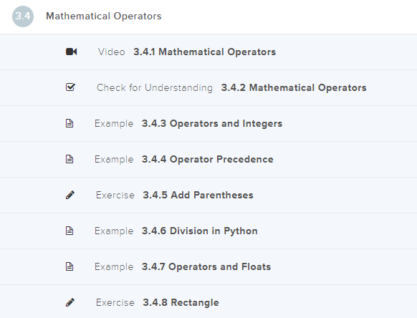Viewport: 417px width, 318px height.
Task: Open 3.4.3 Operators and Integers
Action: (x=212, y=123)
